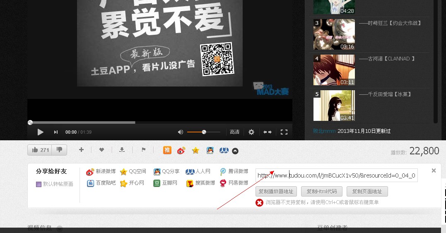Download the video icon
Viewport: 446px width, 233px height.
(122, 150)
